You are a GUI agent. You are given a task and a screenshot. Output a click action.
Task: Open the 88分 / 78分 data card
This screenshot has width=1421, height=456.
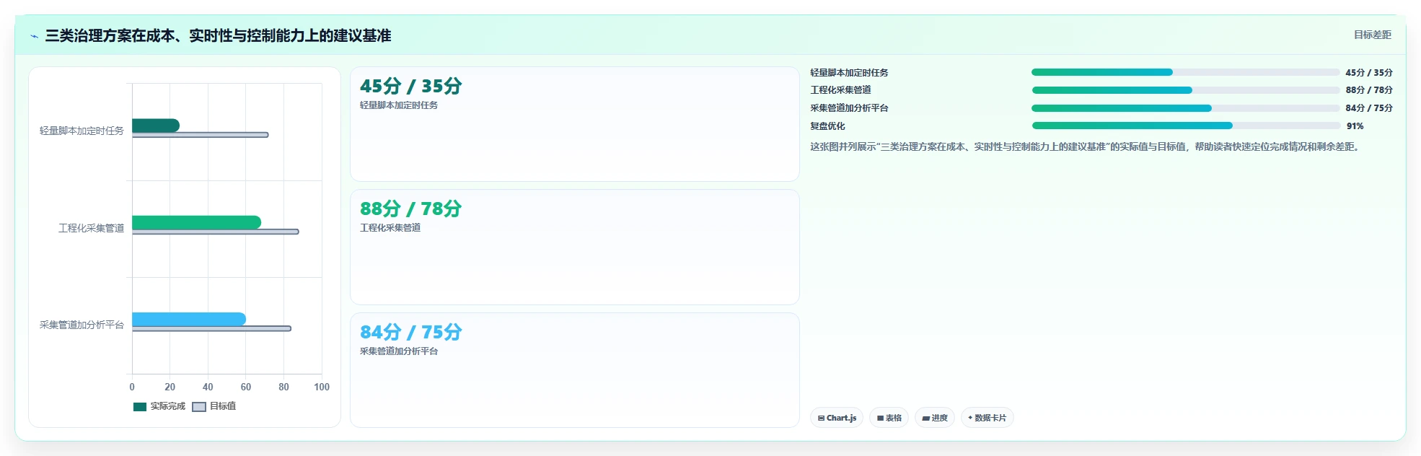[x=574, y=247]
